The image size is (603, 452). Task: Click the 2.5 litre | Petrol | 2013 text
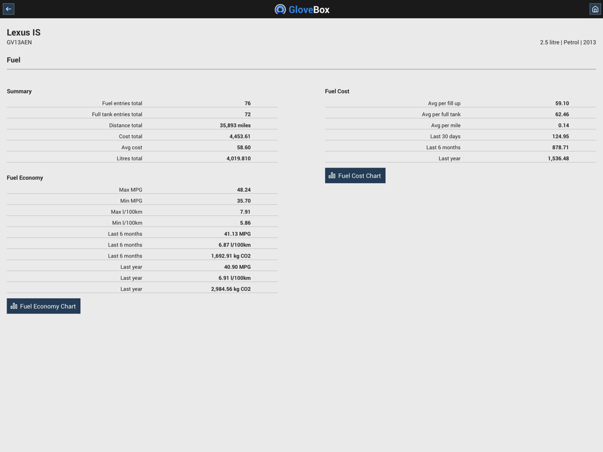[x=567, y=42]
